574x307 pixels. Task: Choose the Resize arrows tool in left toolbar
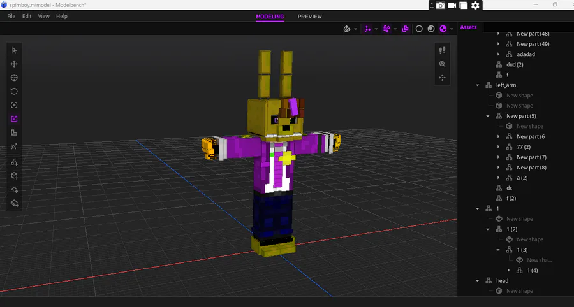tap(14, 146)
